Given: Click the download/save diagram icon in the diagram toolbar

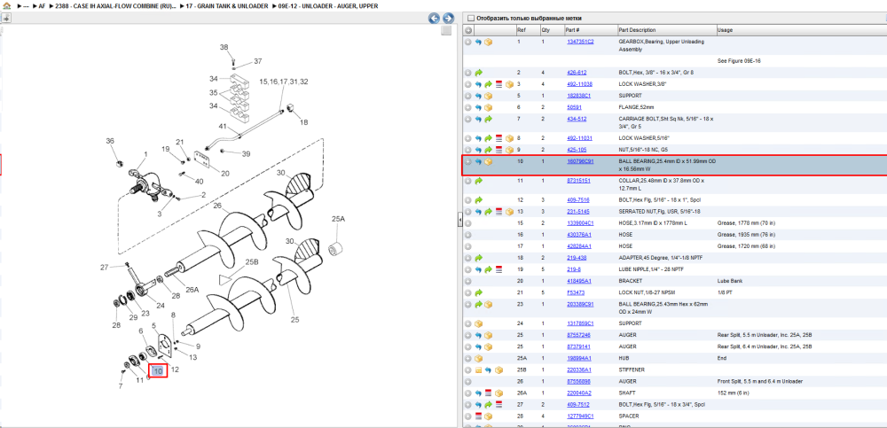Looking at the screenshot, I should [x=6, y=18].
